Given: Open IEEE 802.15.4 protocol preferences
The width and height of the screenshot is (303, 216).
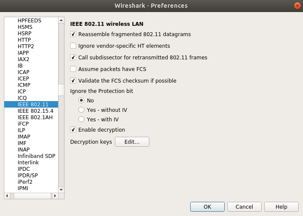Looking at the screenshot, I should 31,111.
